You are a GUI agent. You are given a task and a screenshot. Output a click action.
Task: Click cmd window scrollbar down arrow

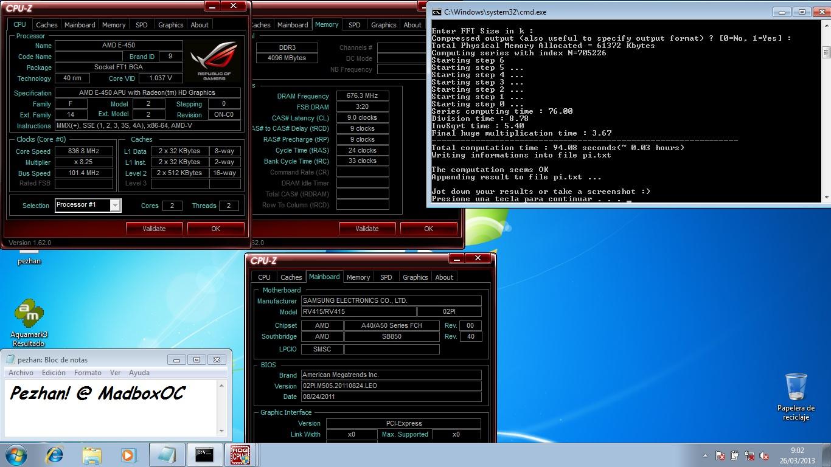coord(826,198)
